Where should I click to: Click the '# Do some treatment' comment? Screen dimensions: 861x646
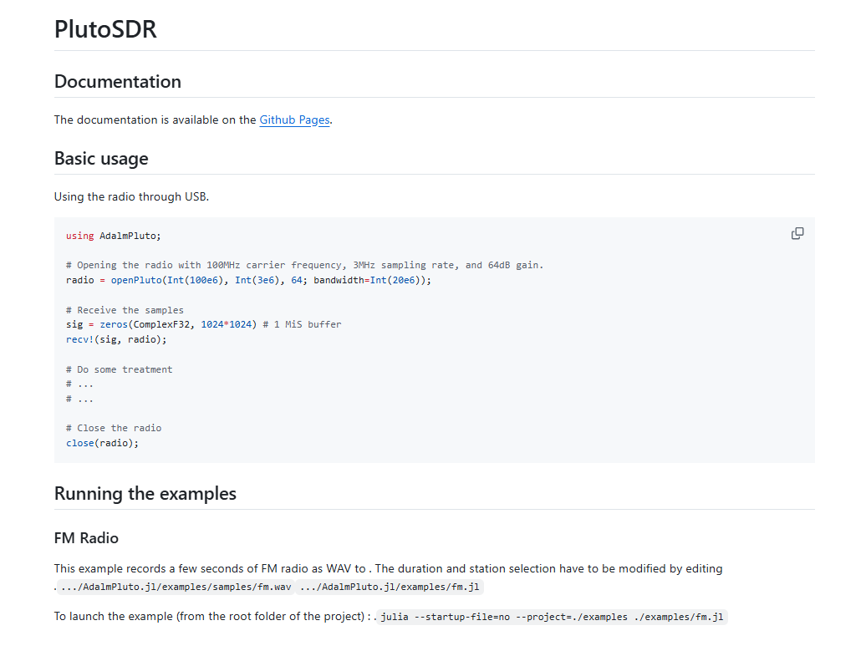tap(119, 369)
